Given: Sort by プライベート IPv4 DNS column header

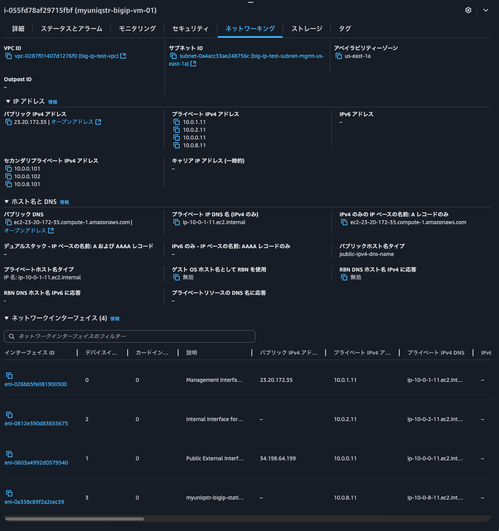Looking at the screenshot, I should coord(436,353).
